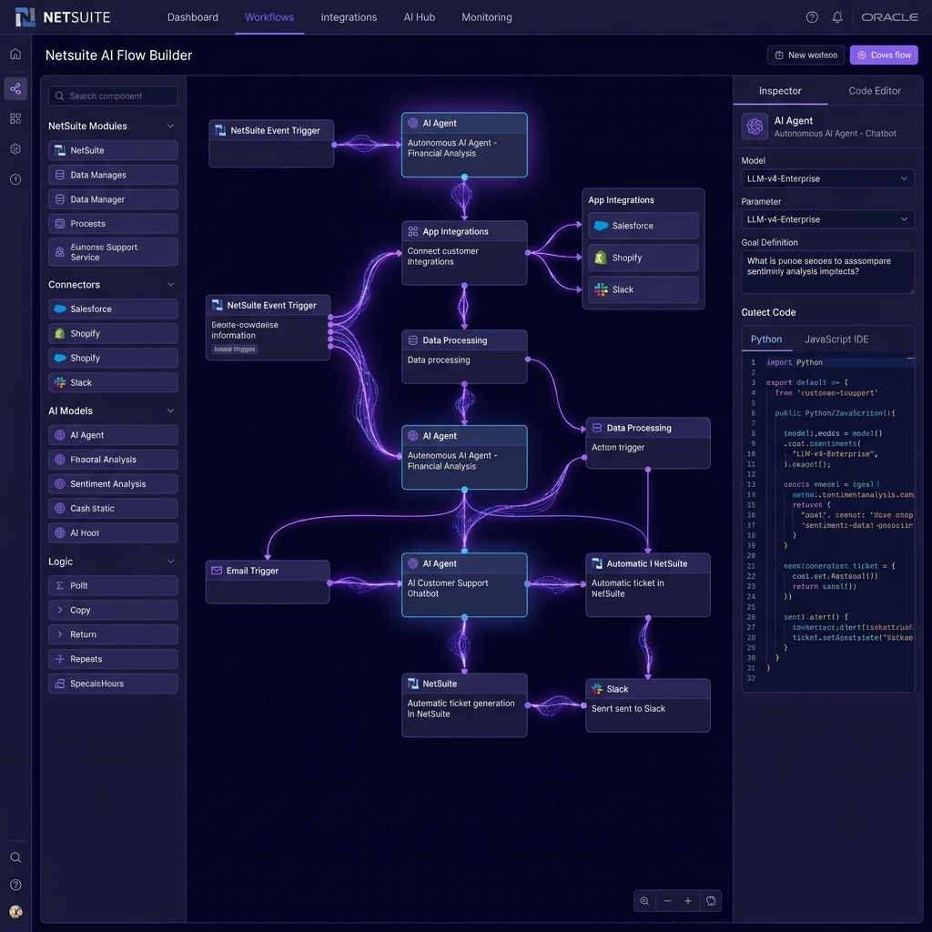Screen dimensions: 932x932
Task: Select Cash Static component
Action: point(113,508)
